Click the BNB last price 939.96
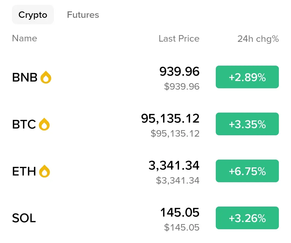 [179, 72]
